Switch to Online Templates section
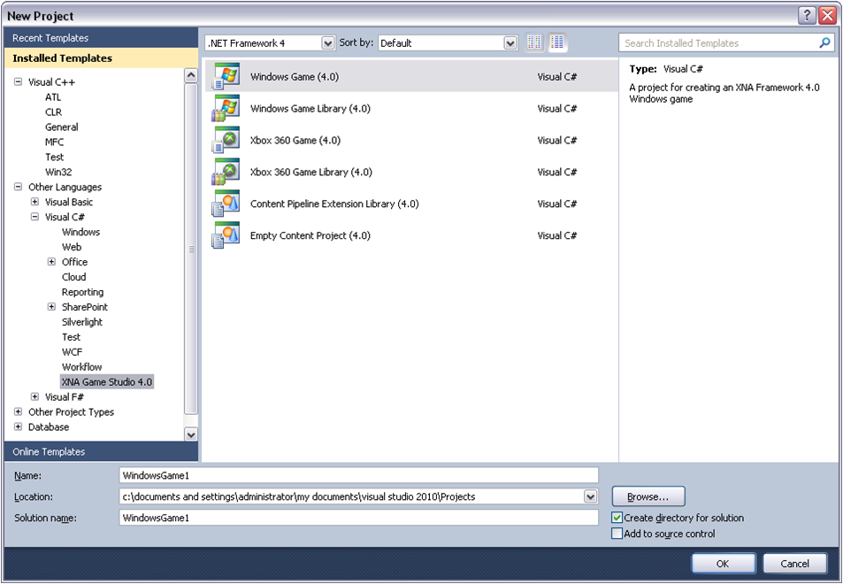 point(49,451)
